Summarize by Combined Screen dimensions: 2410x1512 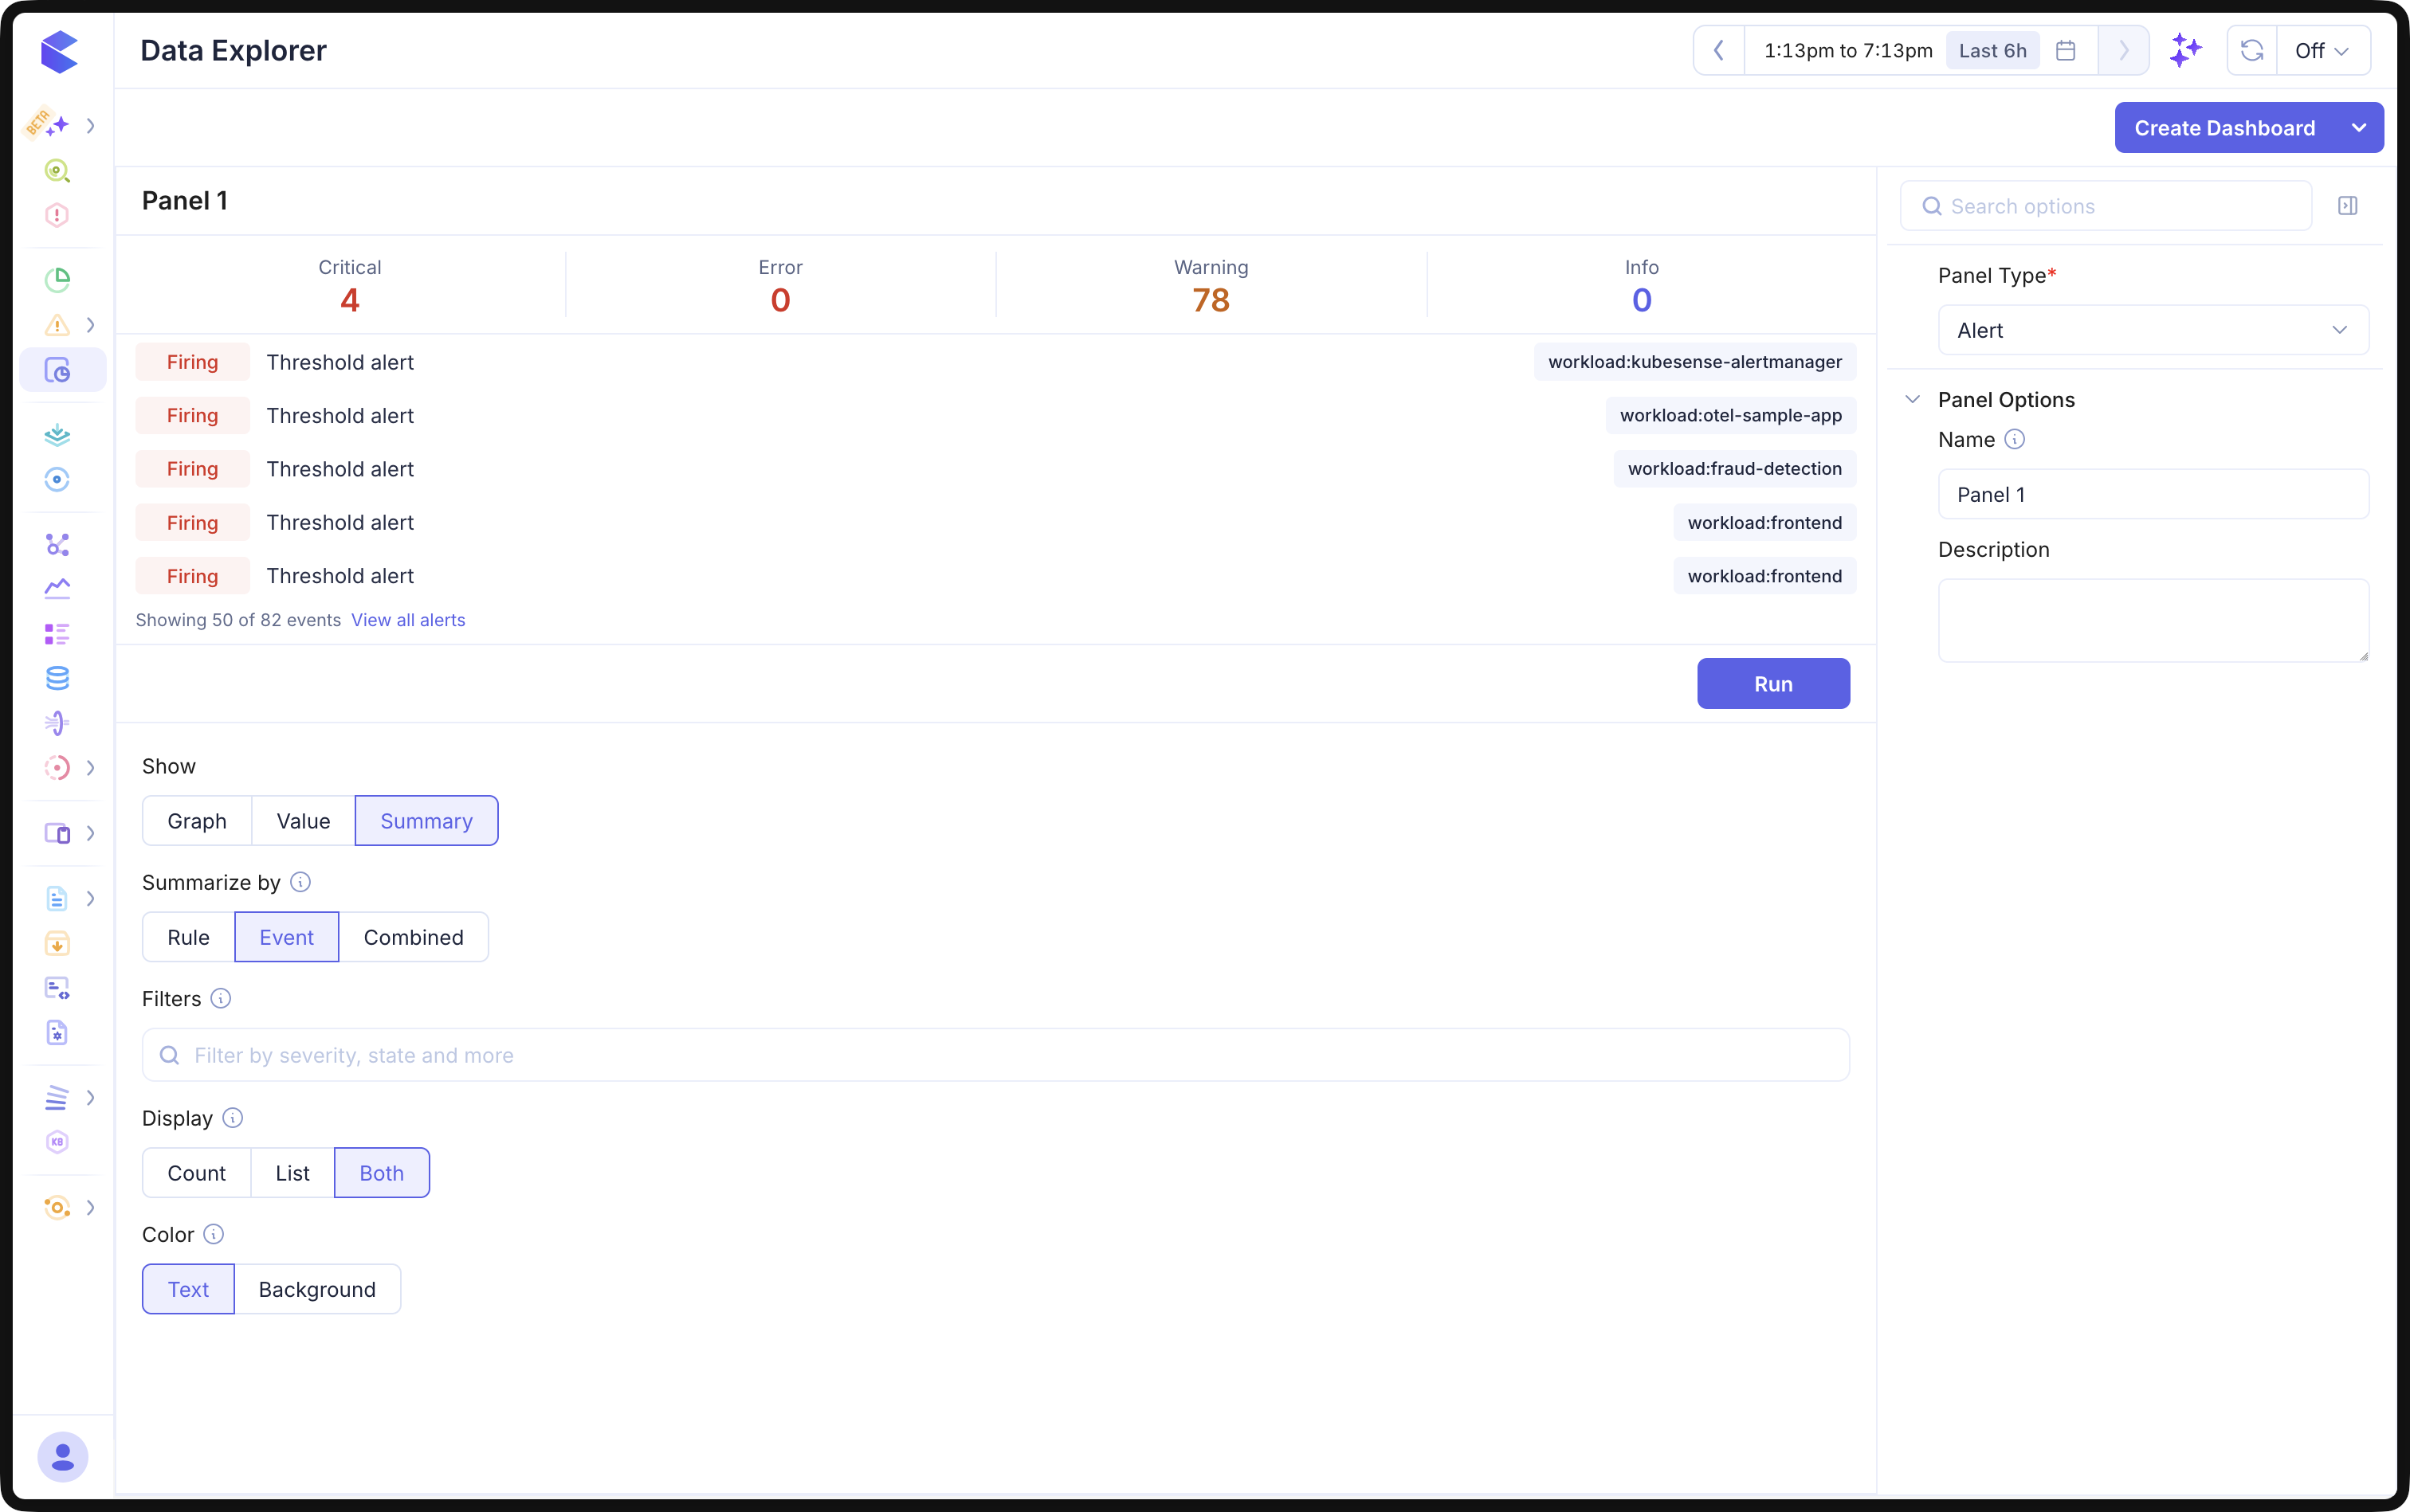tap(413, 937)
